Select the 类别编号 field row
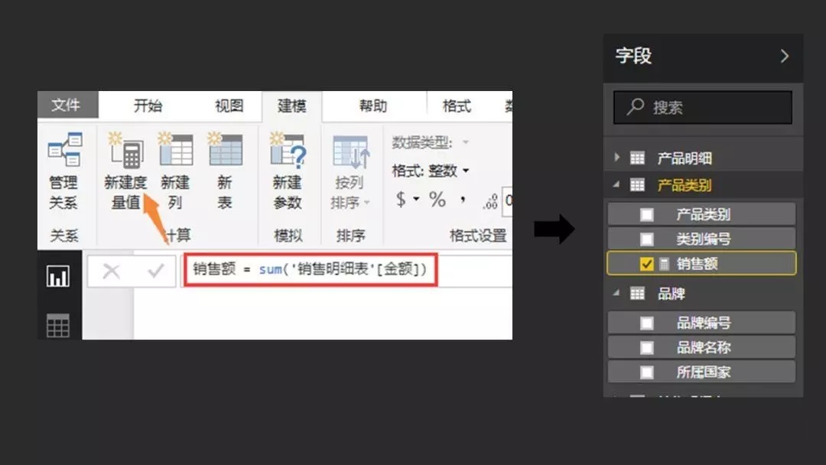826x465 pixels. point(701,239)
